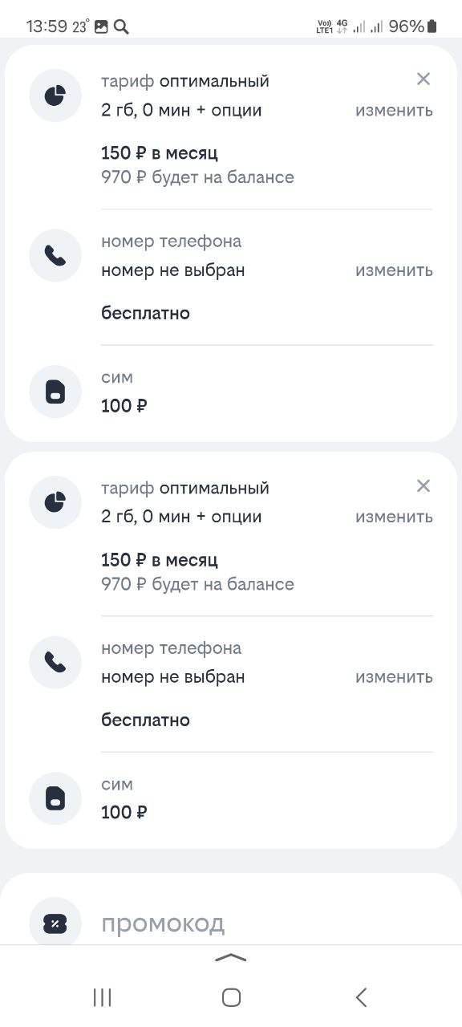462x1027 pixels.
Task: Open Android recent apps button
Action: point(102,997)
